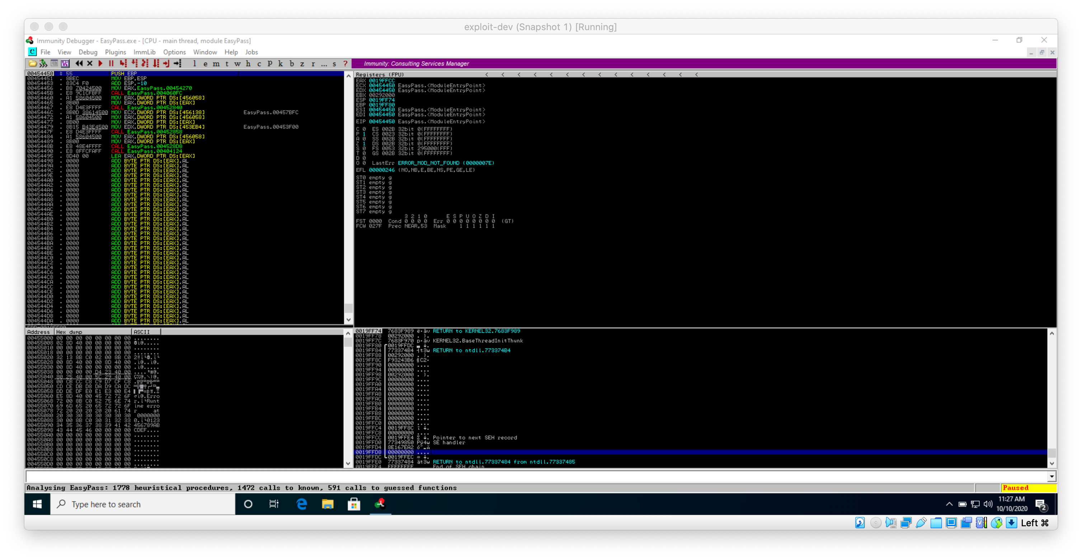The height and width of the screenshot is (560, 1082).
Task: Click the 'Hex dump' column header
Action: pos(93,332)
